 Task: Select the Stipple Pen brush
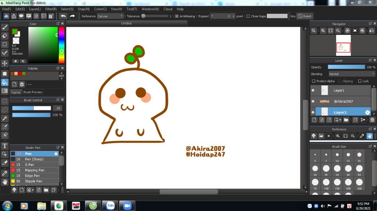(35, 181)
